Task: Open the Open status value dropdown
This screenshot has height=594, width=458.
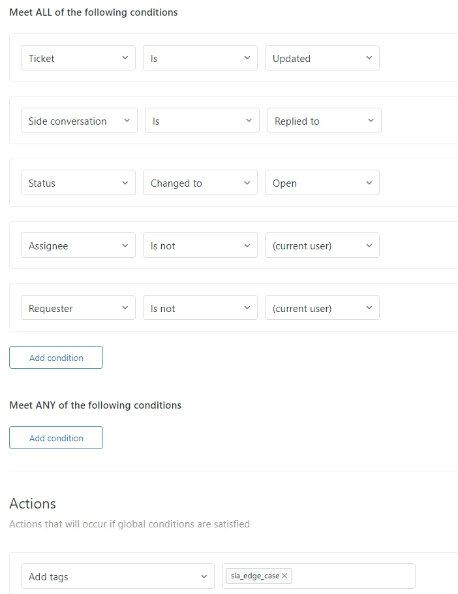Action: coord(322,183)
